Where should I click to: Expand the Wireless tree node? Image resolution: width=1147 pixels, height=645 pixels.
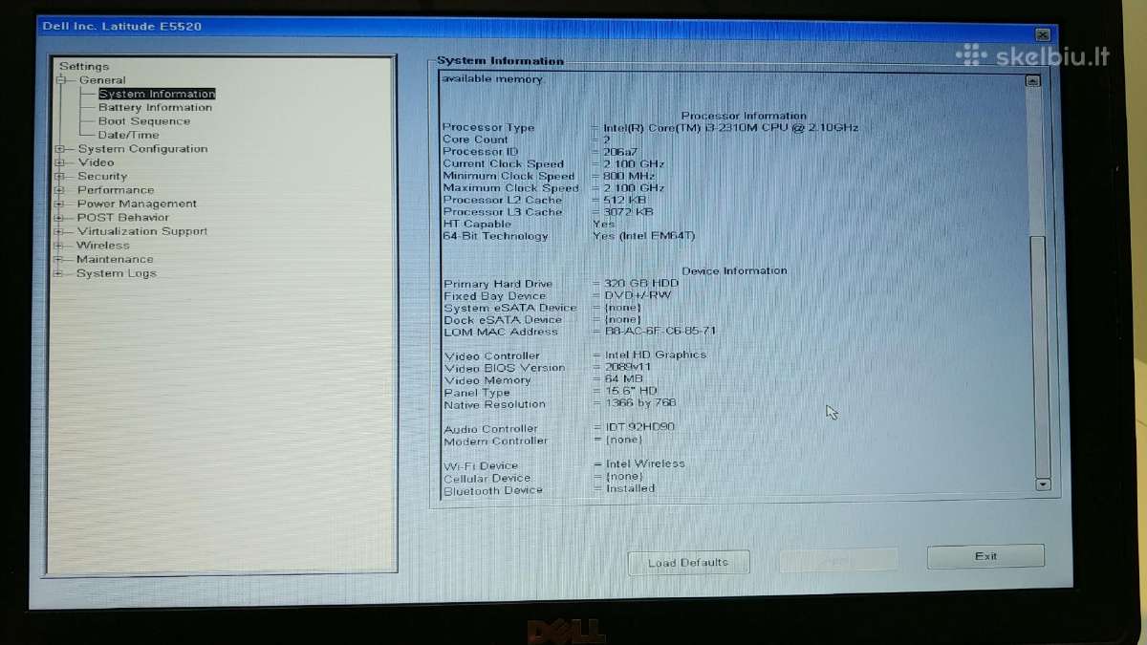(59, 246)
